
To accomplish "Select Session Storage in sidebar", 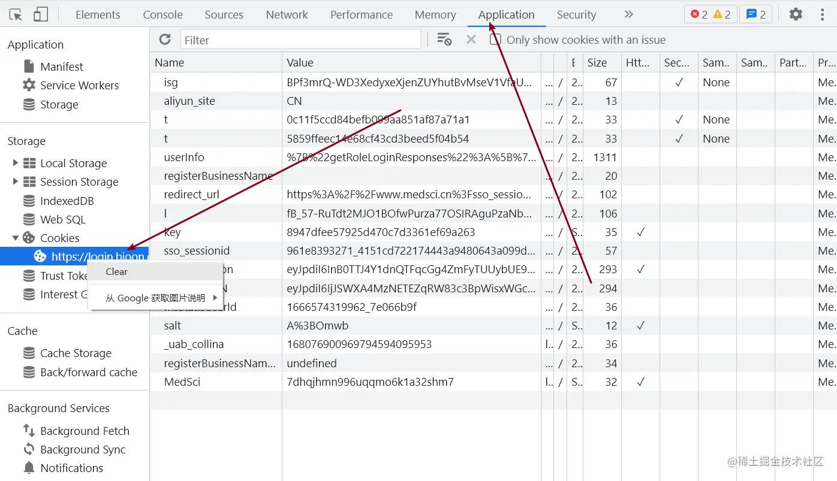I will tap(79, 181).
